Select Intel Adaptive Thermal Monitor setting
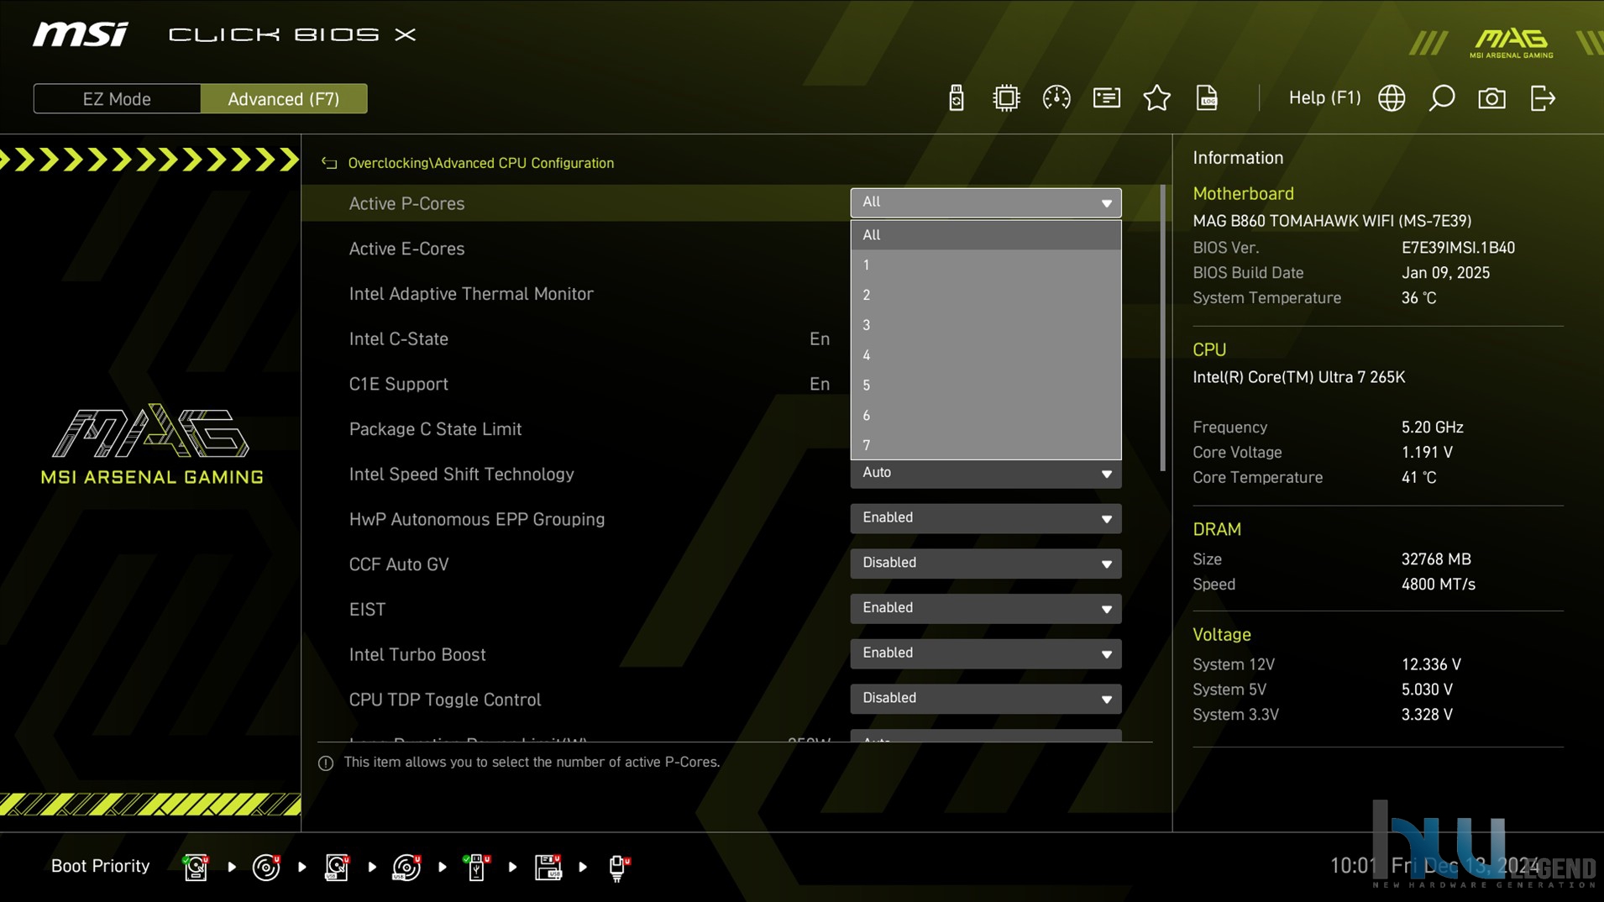Viewport: 1604px width, 902px height. pos(471,294)
